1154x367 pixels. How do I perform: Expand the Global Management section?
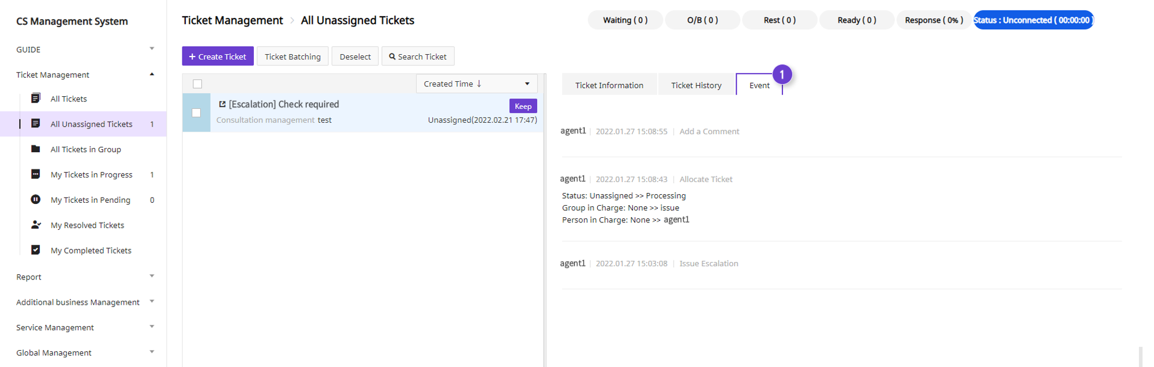(x=152, y=352)
